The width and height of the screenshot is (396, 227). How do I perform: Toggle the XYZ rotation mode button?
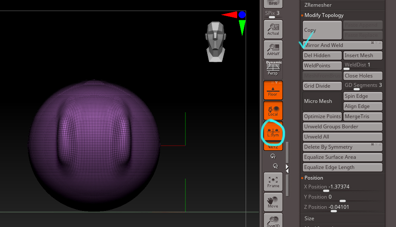click(x=273, y=147)
